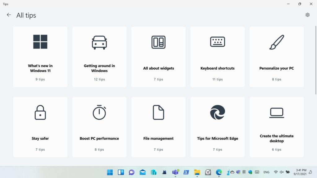This screenshot has width=317, height=178.
Task: Open the What's new in Windows 11 card
Action: click(x=40, y=57)
